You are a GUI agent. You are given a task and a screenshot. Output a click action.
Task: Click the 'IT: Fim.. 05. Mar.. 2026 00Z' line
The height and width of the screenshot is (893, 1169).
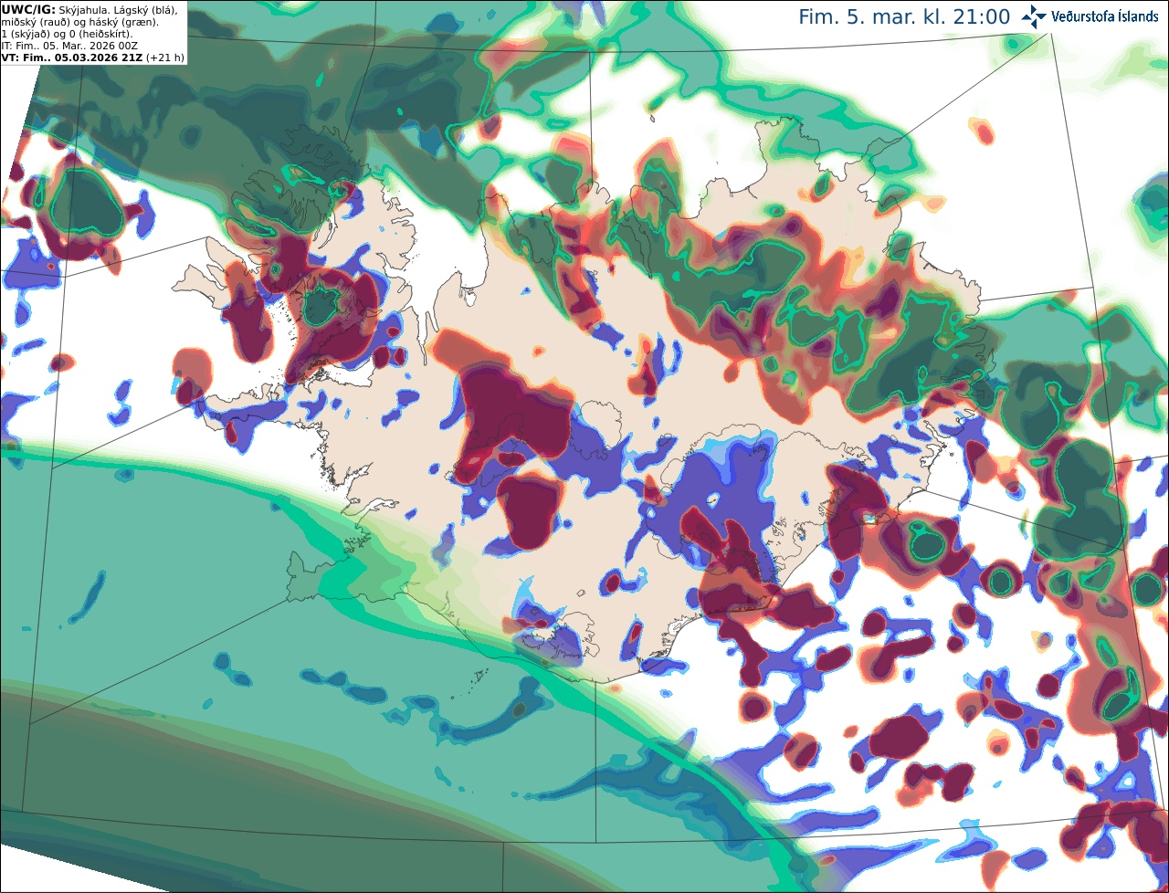pyautogui.click(x=69, y=46)
